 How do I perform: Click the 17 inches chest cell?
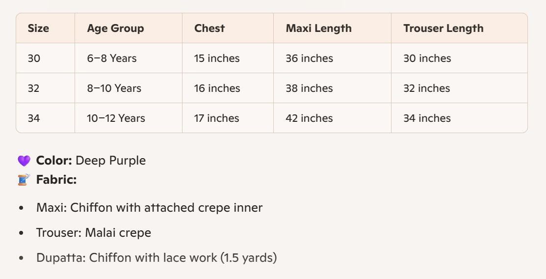tap(217, 118)
